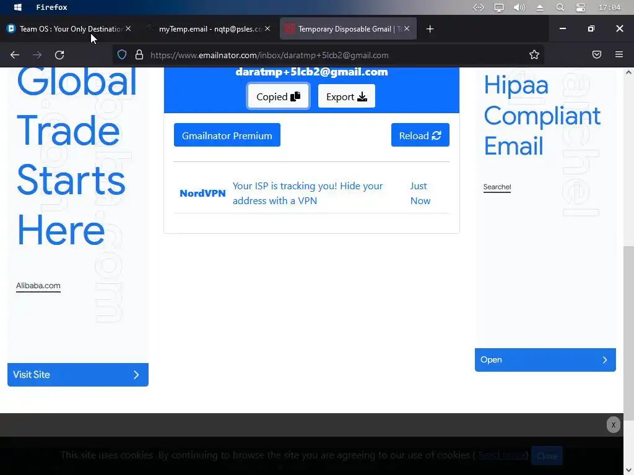The width and height of the screenshot is (634, 475).
Task: Click the Alibaba.com ad link
Action: click(38, 286)
